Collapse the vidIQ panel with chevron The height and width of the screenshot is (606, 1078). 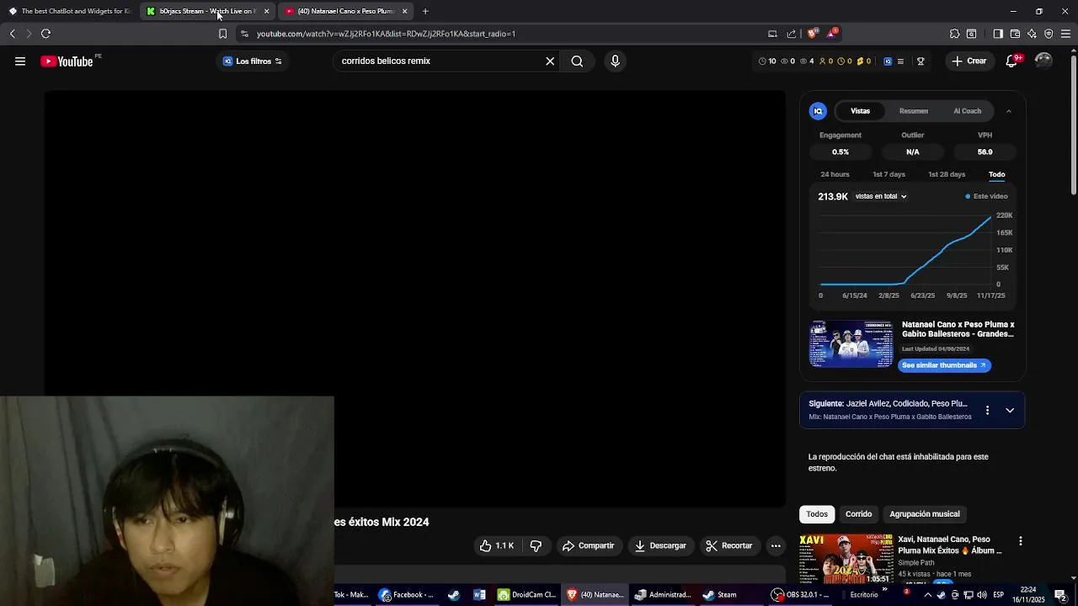pos(1009,111)
